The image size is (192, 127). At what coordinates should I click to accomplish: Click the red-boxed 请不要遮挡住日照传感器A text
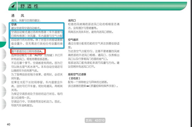[27, 51]
